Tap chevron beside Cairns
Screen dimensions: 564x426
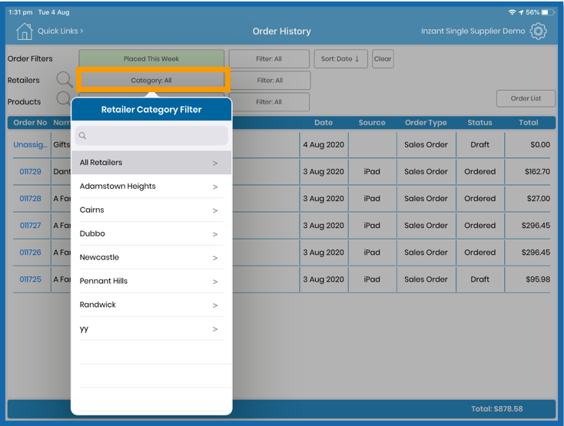click(x=215, y=211)
